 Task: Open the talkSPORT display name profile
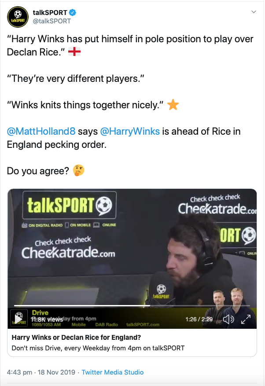coord(50,12)
